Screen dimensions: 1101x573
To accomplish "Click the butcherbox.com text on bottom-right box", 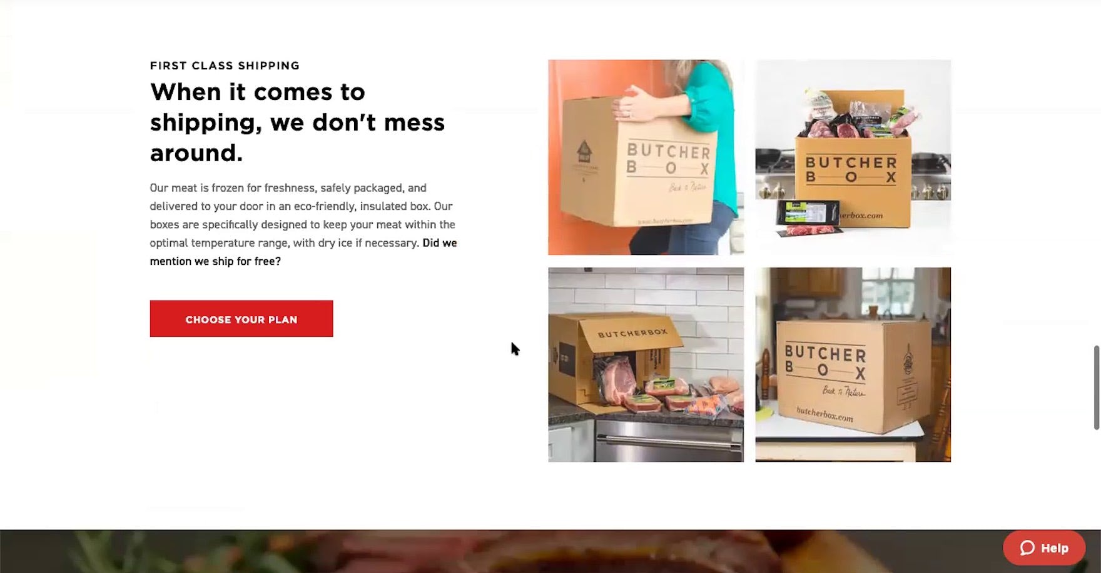I will coord(824,414).
